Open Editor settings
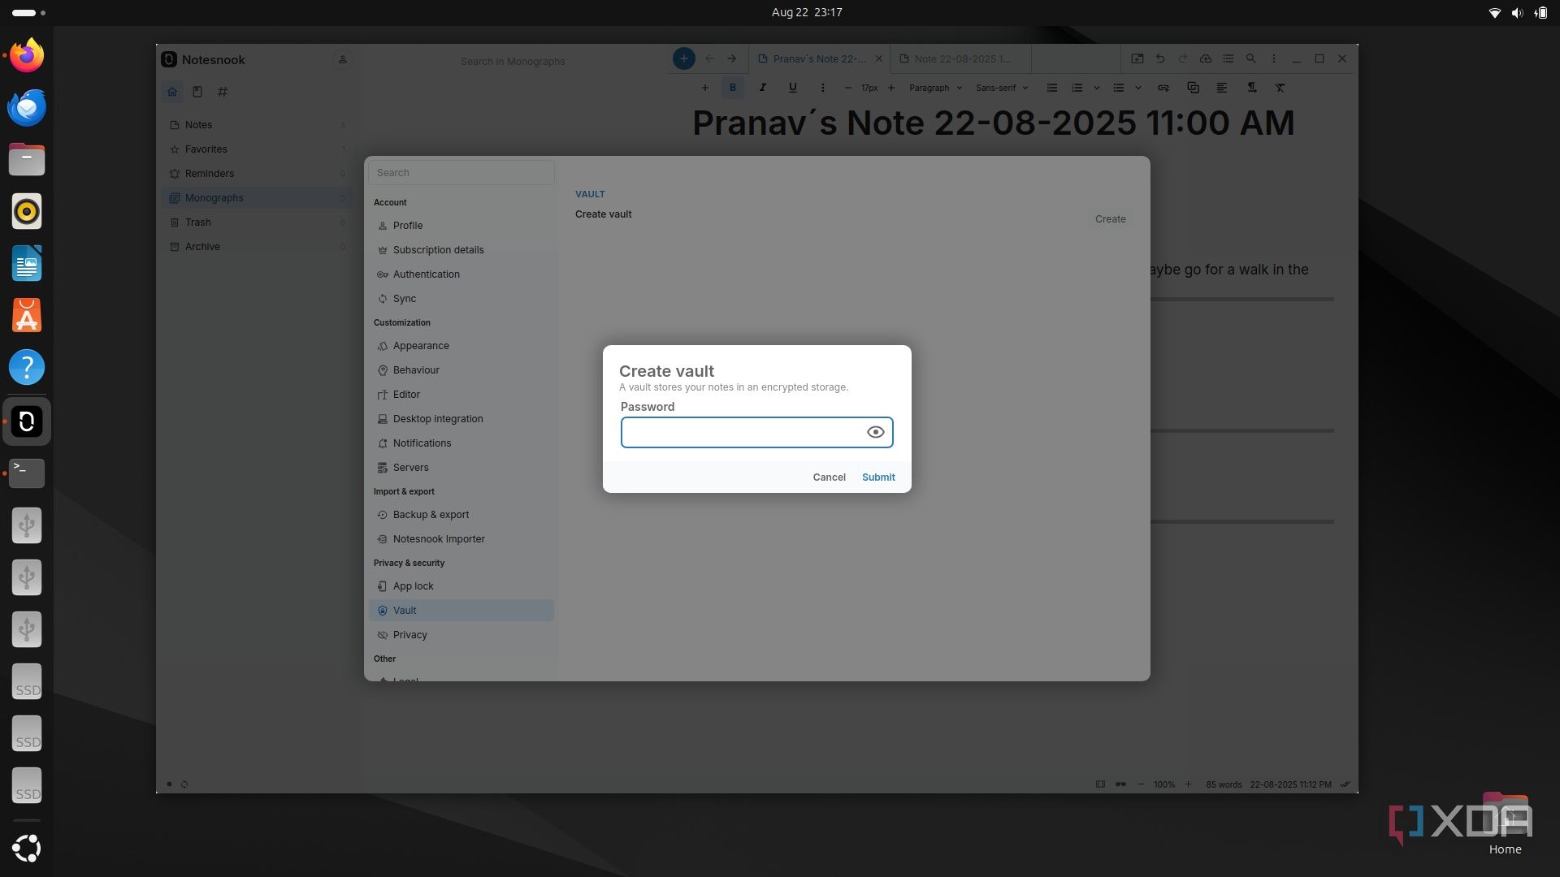 click(461, 395)
